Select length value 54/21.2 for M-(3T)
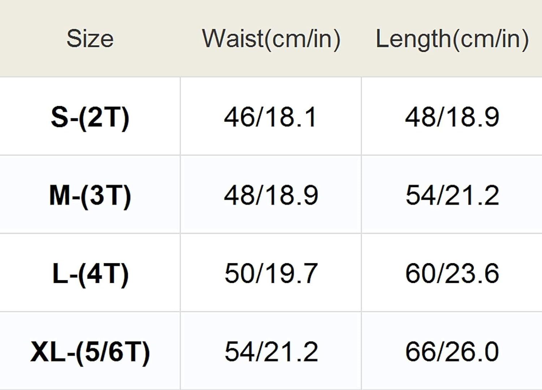542x390 pixels. pos(452,195)
